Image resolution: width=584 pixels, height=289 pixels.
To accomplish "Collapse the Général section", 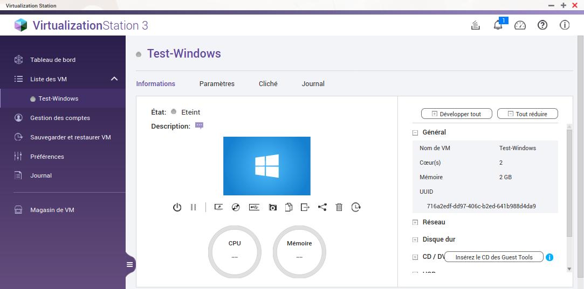I will coord(415,132).
